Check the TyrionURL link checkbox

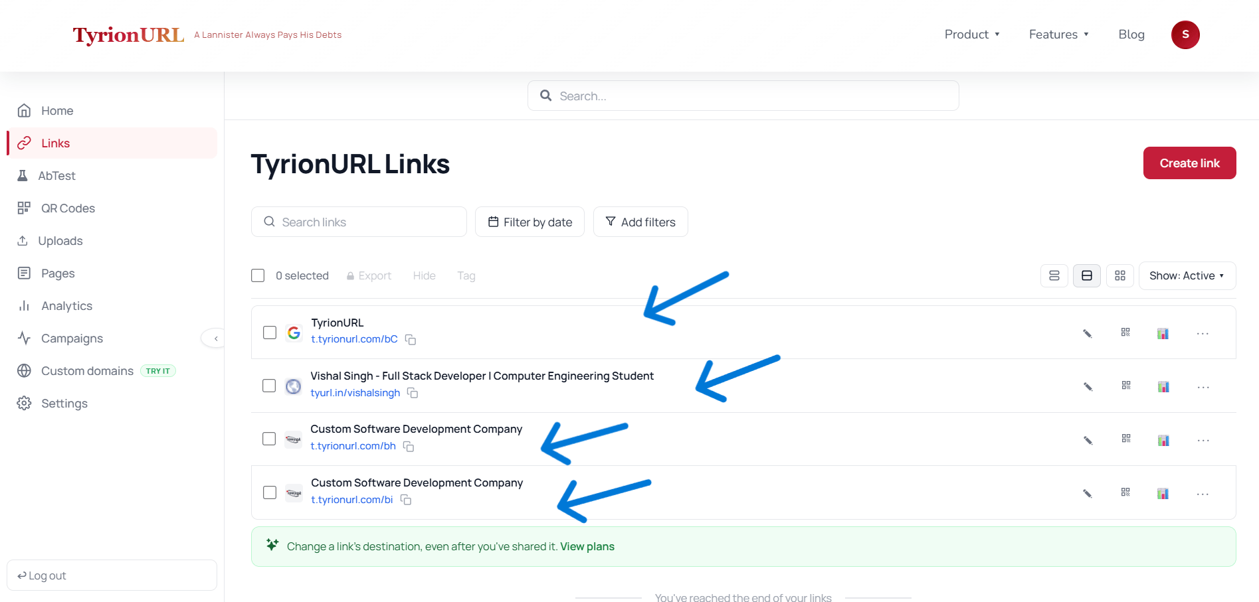(x=270, y=333)
